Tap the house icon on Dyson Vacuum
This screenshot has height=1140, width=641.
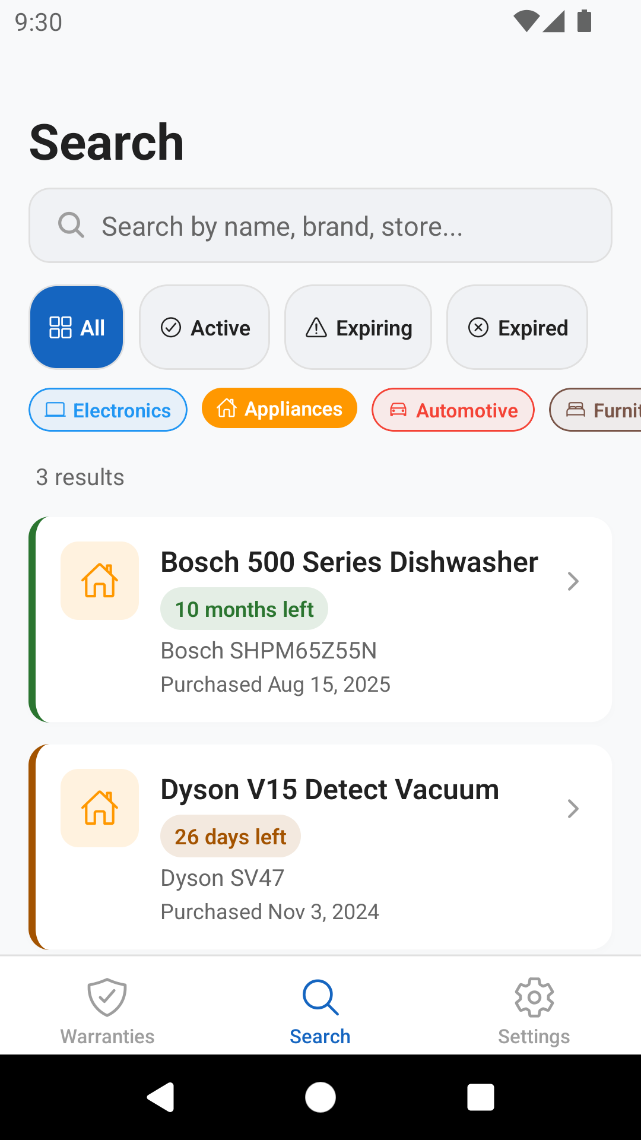click(100, 808)
